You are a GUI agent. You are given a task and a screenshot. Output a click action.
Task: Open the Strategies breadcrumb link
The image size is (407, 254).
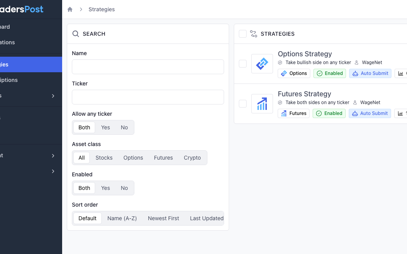pos(102,9)
